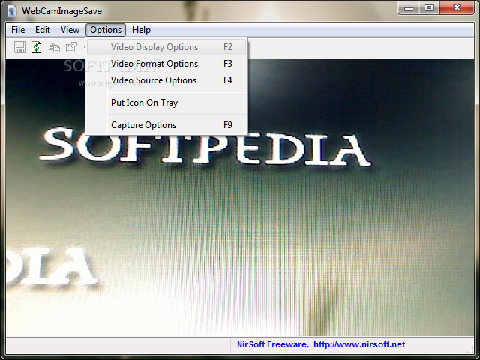Viewport: 480px width, 360px height.
Task: Open the File menu
Action: [18, 30]
